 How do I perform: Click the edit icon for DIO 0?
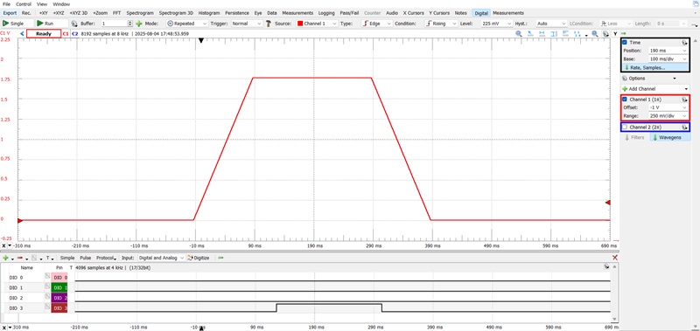click(47, 277)
